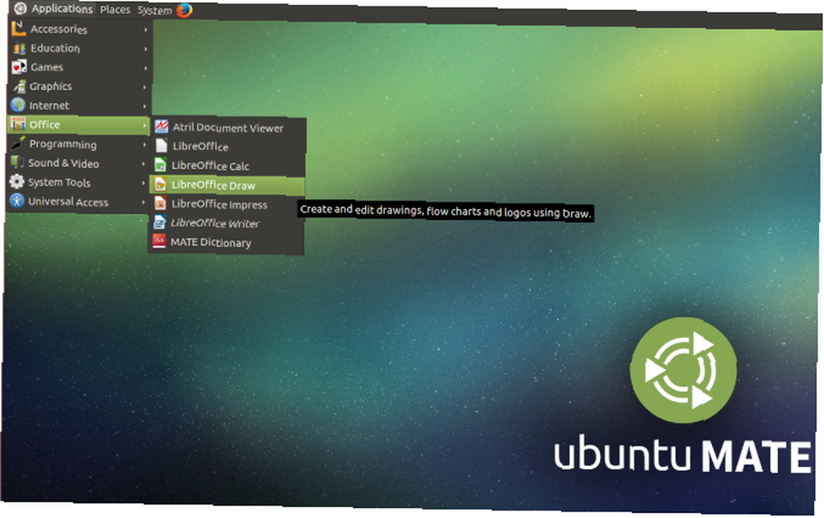Click the LibreOffice Calc spreadsheet icon

pyautogui.click(x=161, y=165)
